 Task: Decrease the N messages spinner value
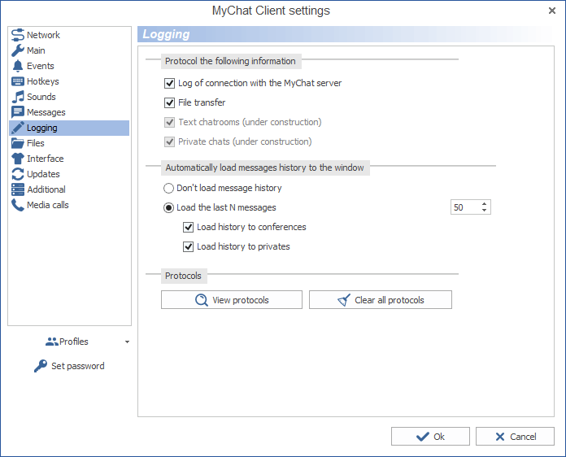pyautogui.click(x=485, y=211)
